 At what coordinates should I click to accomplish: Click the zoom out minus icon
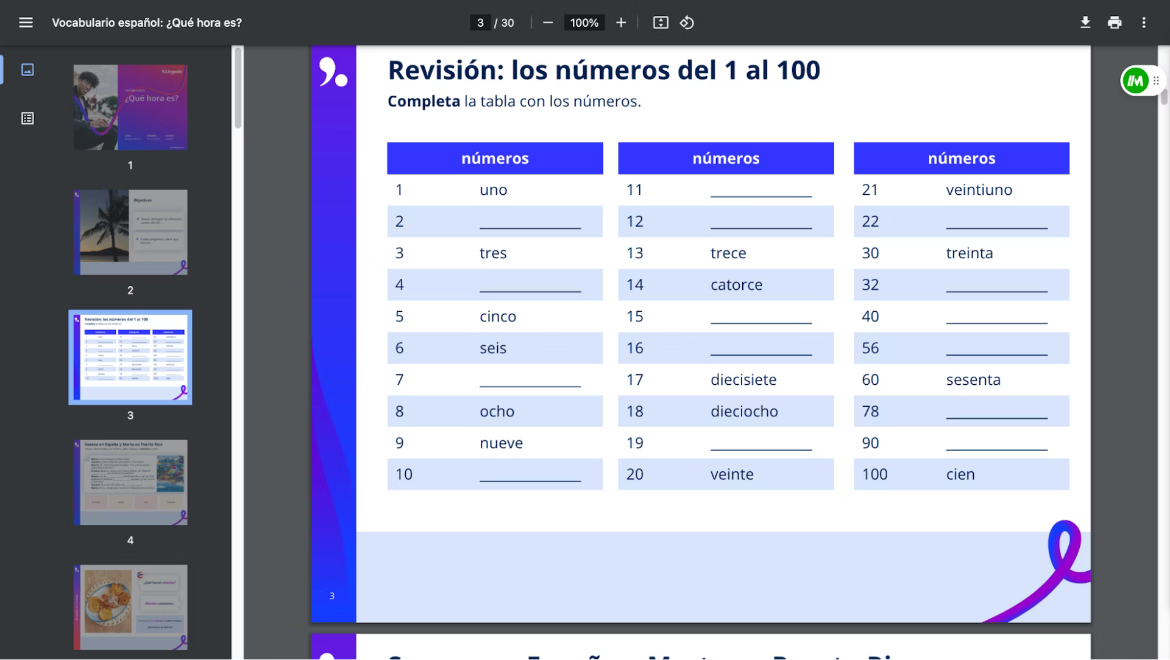pos(548,23)
